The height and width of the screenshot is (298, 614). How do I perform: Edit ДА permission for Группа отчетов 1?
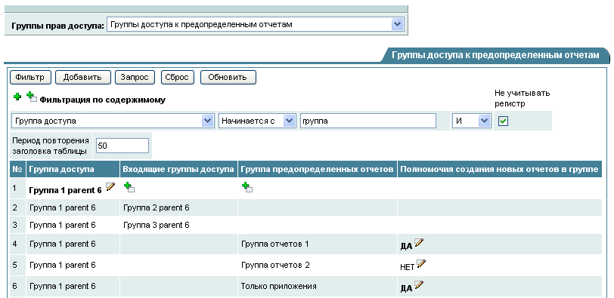pyautogui.click(x=419, y=242)
